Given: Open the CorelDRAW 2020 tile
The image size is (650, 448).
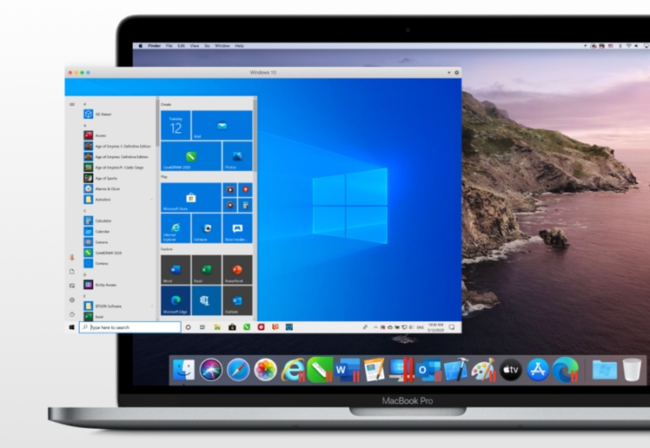Looking at the screenshot, I should 190,156.
